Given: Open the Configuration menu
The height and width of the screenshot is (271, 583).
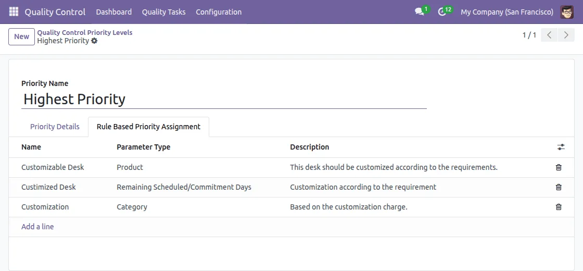Looking at the screenshot, I should pyautogui.click(x=219, y=11).
